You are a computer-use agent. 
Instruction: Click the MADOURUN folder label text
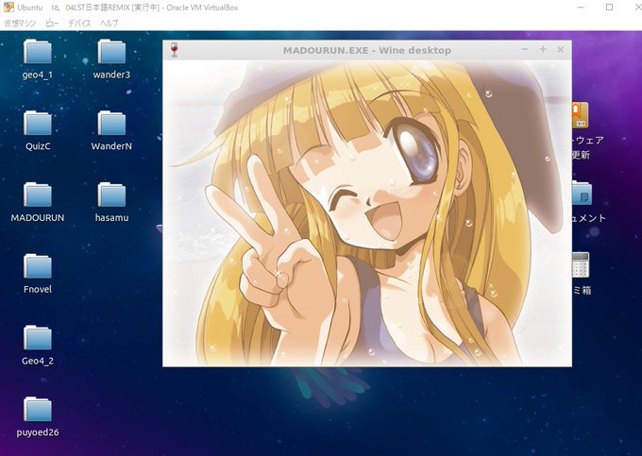[x=37, y=218]
